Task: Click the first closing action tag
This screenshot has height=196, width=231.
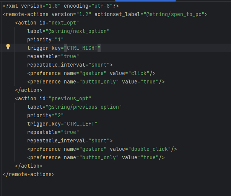Action: click(x=29, y=90)
